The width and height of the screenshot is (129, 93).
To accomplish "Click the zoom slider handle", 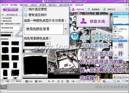I will point(78,81).
